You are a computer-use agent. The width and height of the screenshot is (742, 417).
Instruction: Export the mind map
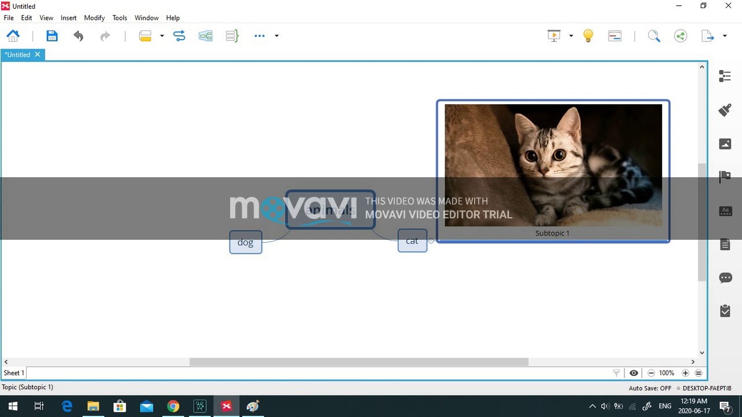[x=708, y=36]
